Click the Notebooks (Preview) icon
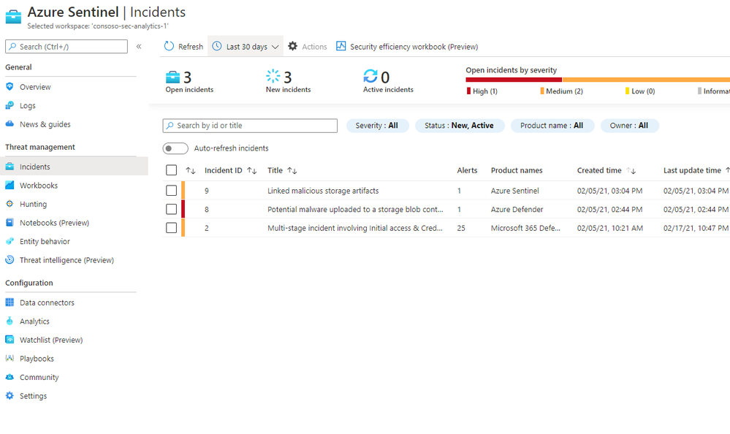The image size is (730, 434). 9,223
